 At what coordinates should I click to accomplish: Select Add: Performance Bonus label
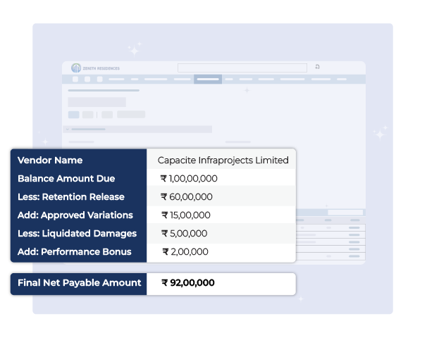[x=73, y=252]
